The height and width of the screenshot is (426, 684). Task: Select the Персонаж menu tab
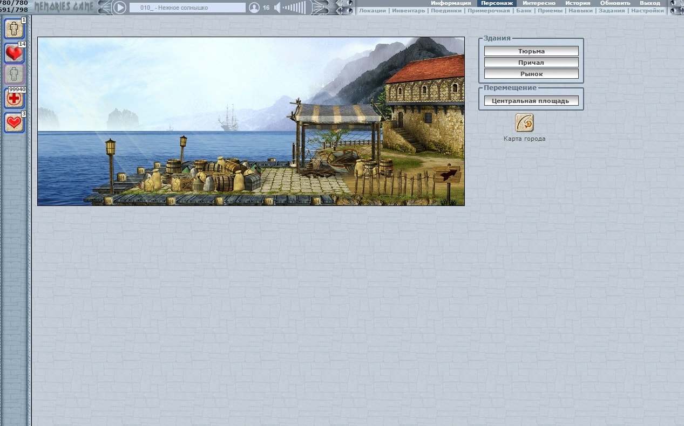click(497, 3)
